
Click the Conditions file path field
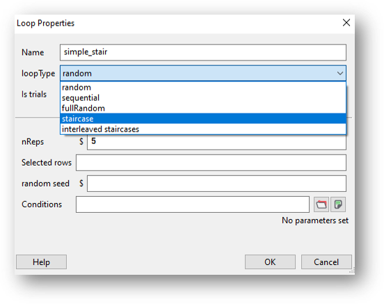[193, 205]
